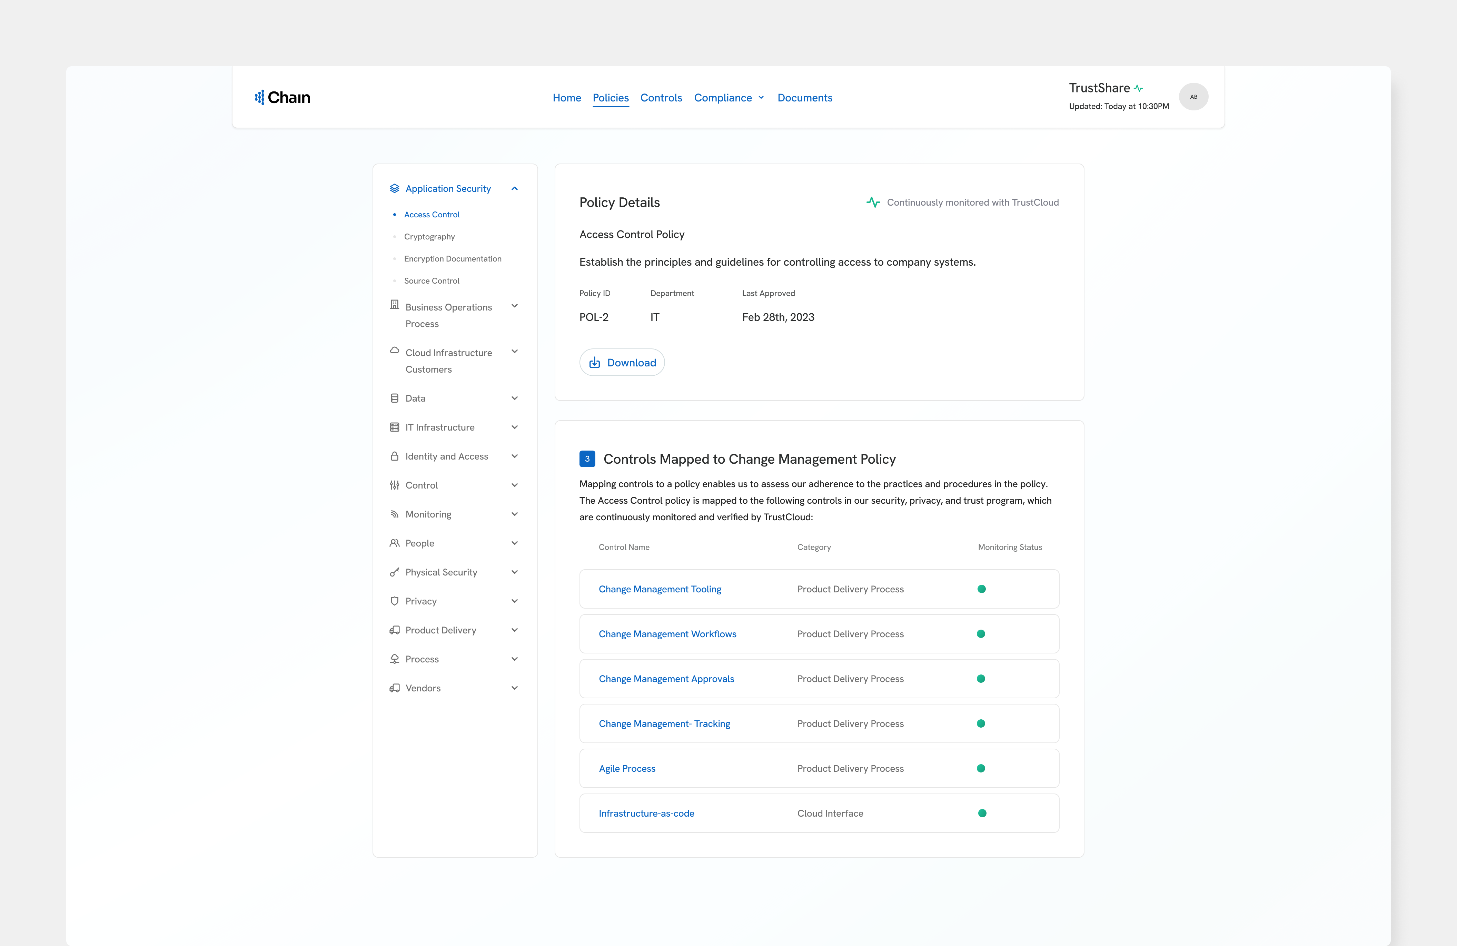Open the AB user avatar

coord(1193,97)
